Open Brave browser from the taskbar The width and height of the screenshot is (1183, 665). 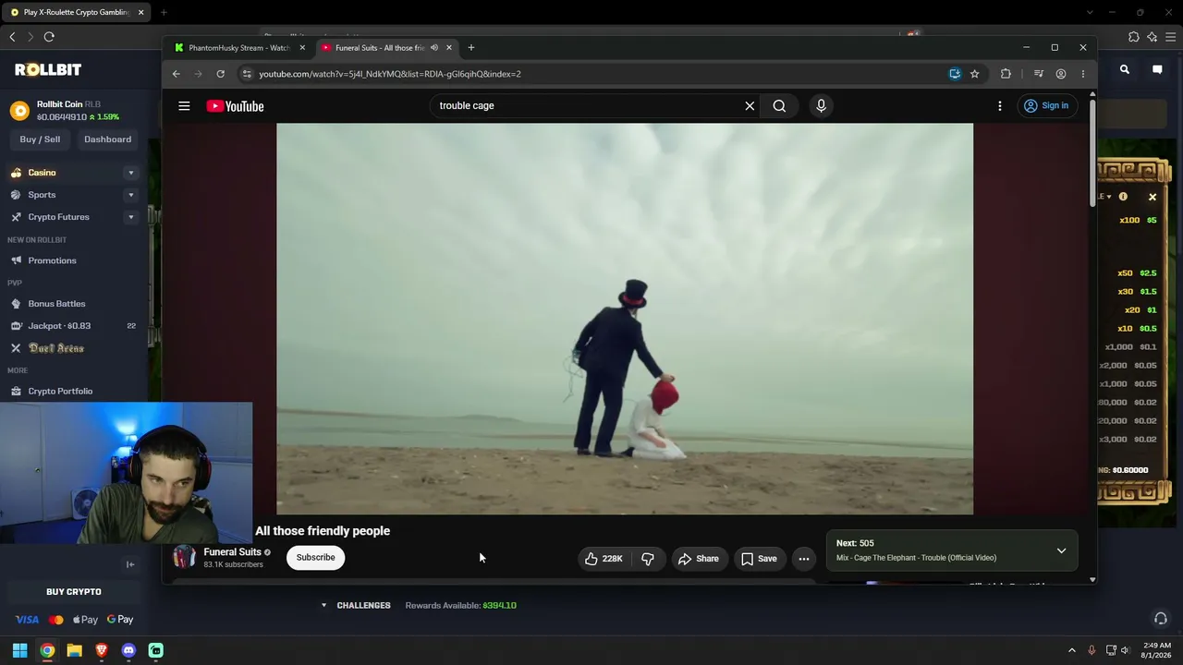click(x=102, y=650)
